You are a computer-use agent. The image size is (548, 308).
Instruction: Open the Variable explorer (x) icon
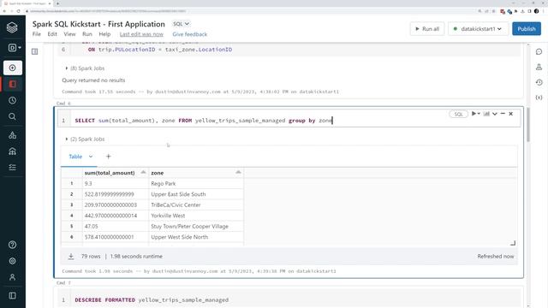click(x=539, y=98)
